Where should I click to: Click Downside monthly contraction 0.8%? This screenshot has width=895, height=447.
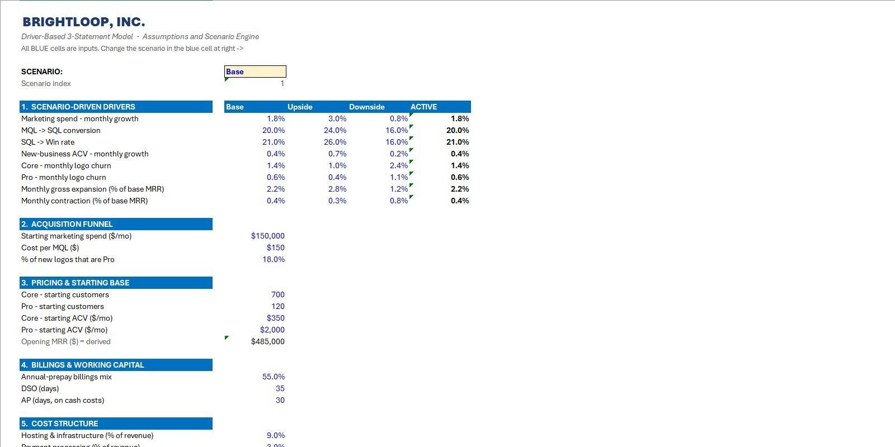coord(399,201)
